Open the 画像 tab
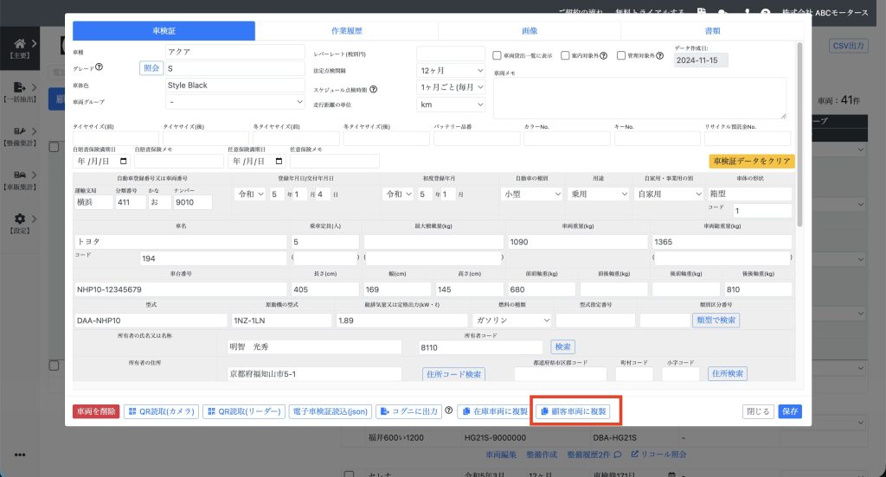 tap(529, 31)
